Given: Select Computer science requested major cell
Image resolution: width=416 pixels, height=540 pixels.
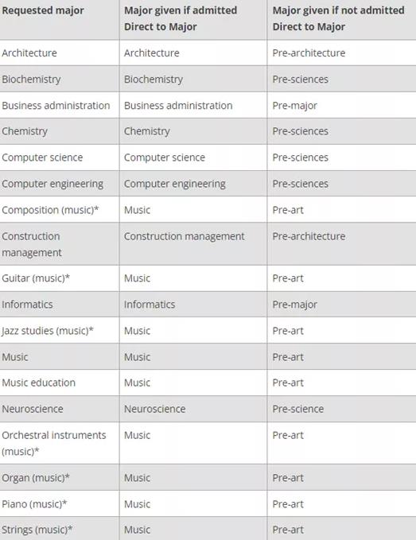Looking at the screenshot, I should (x=42, y=157).
